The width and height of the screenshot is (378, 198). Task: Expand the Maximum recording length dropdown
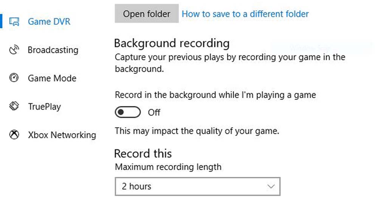198,186
